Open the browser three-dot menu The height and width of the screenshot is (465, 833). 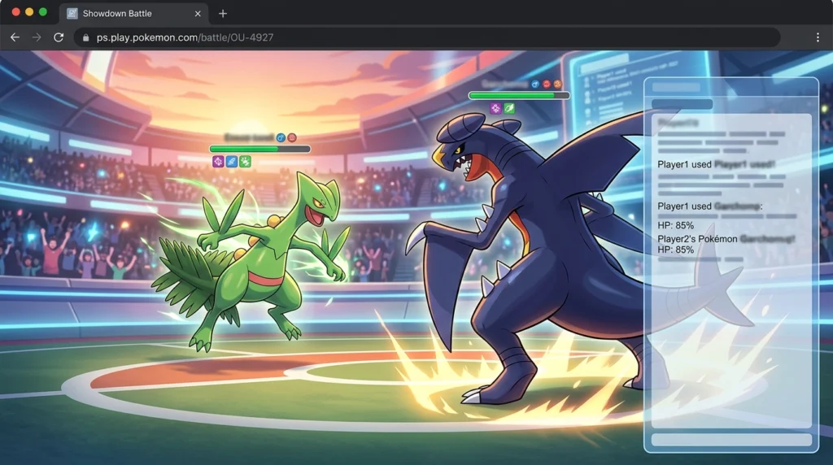point(818,37)
